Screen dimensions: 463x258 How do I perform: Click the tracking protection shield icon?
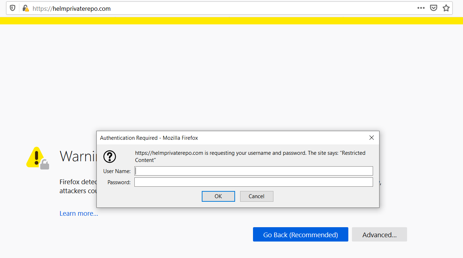12,8
